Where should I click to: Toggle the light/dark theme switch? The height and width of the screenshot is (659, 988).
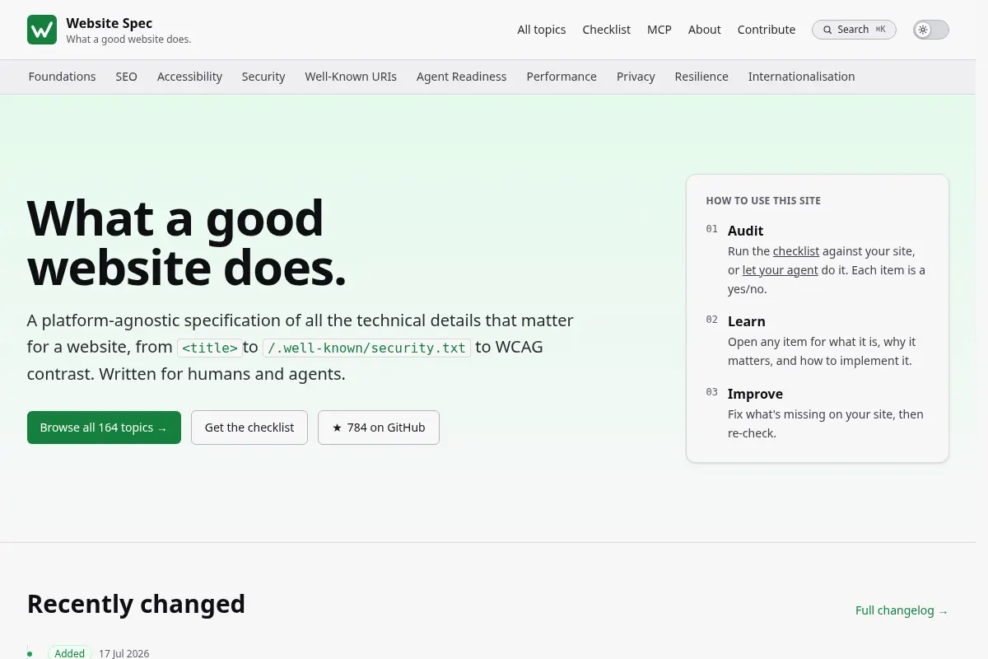pyautogui.click(x=931, y=30)
